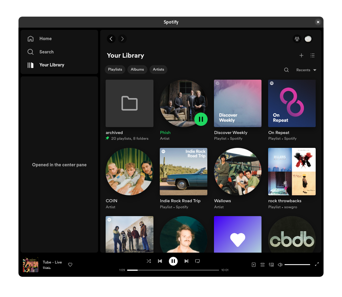Click the plus icon to create playlist
Viewport: 342px width, 297px height.
(301, 56)
